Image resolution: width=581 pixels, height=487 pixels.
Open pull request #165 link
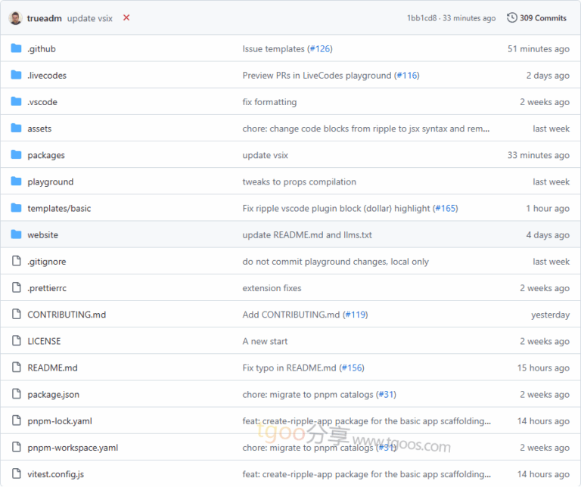tap(446, 209)
